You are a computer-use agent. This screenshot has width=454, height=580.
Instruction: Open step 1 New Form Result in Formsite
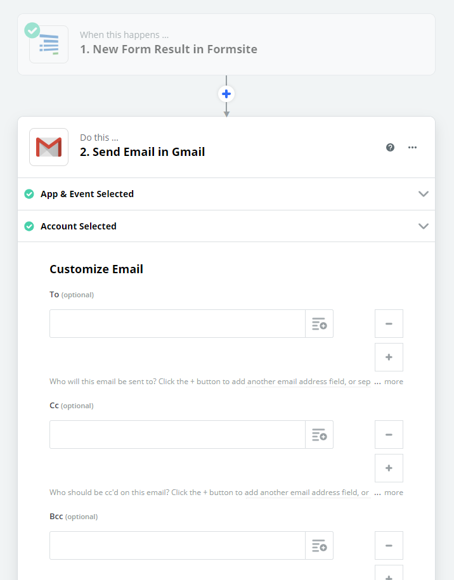226,44
